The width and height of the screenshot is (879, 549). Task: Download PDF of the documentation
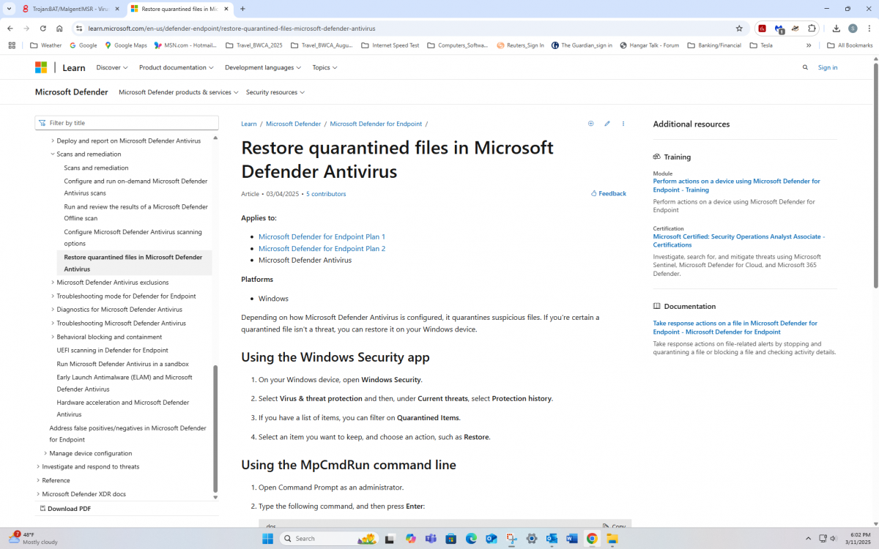click(x=65, y=509)
